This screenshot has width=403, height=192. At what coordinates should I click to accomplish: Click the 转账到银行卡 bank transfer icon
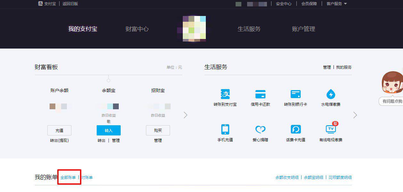296,94
